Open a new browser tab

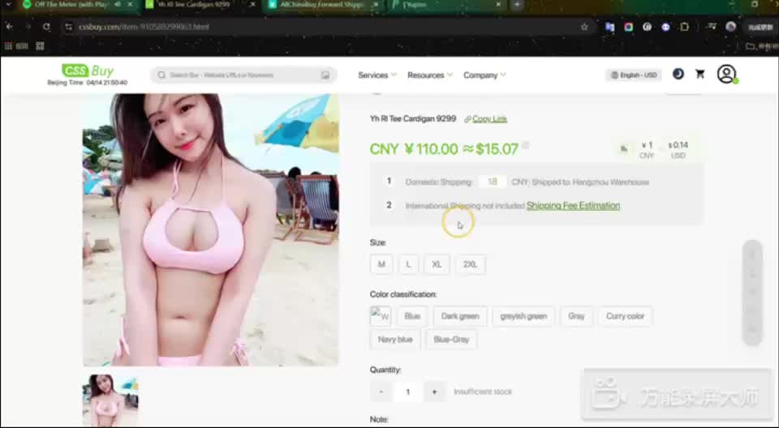(517, 5)
